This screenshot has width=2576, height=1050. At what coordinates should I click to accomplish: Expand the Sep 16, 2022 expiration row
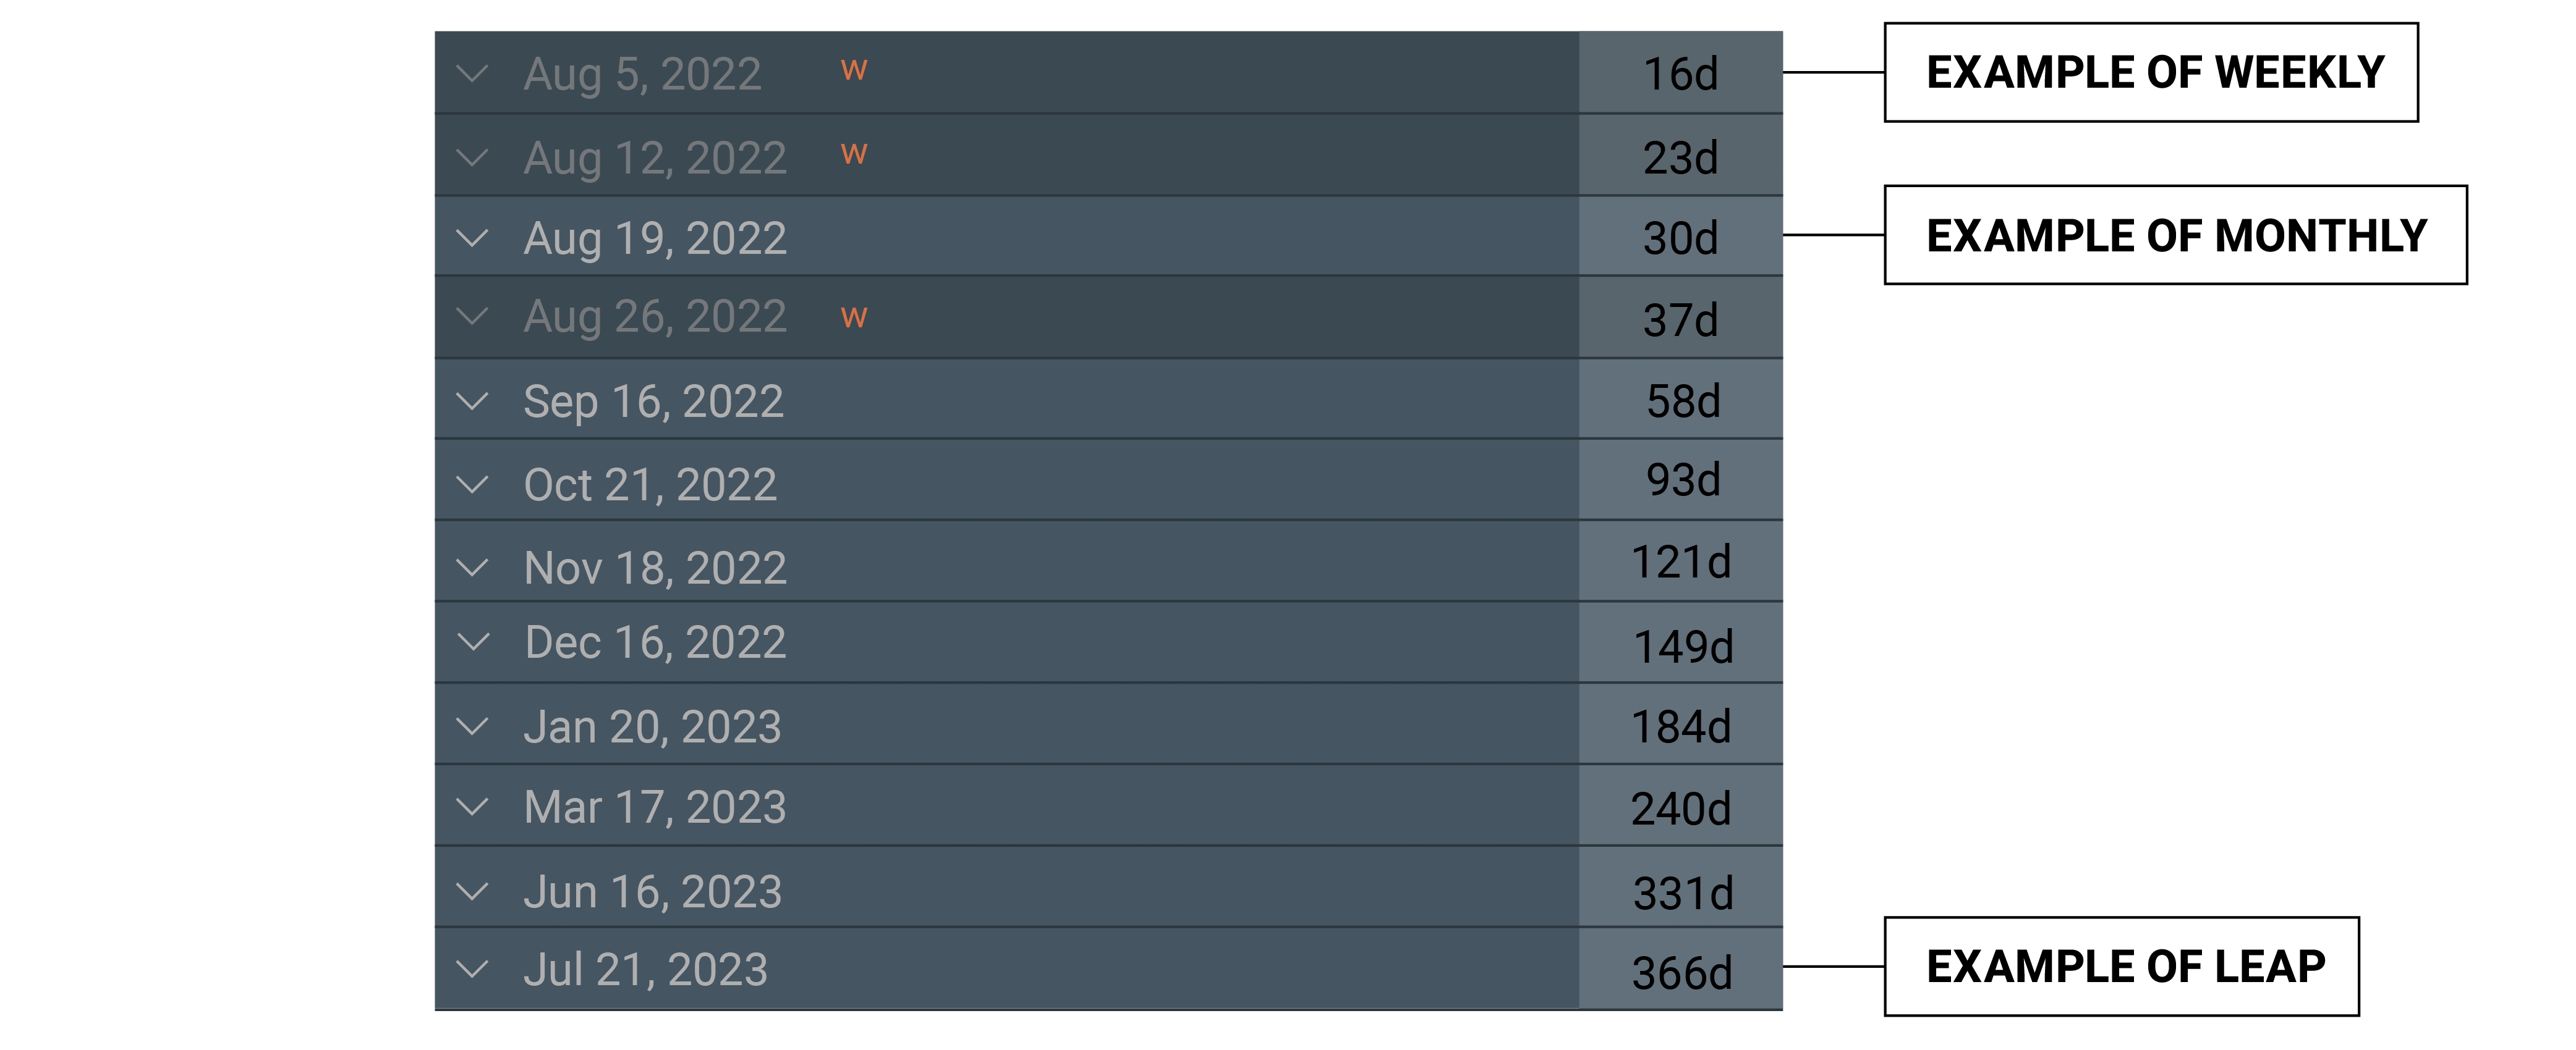coord(471,401)
